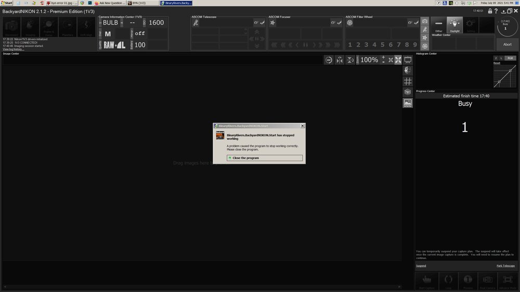Open the full screen presentation view icon
The height and width of the screenshot is (292, 520).
click(408, 60)
